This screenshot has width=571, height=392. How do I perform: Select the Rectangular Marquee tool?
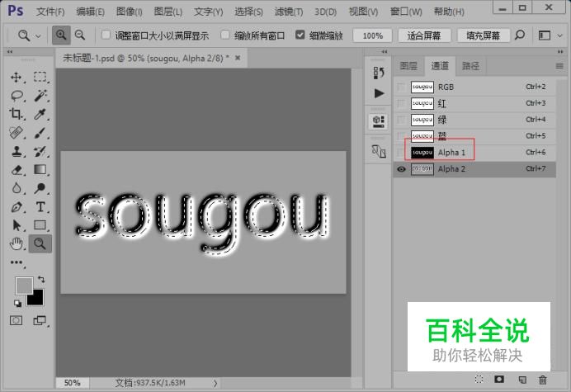pyautogui.click(x=40, y=78)
